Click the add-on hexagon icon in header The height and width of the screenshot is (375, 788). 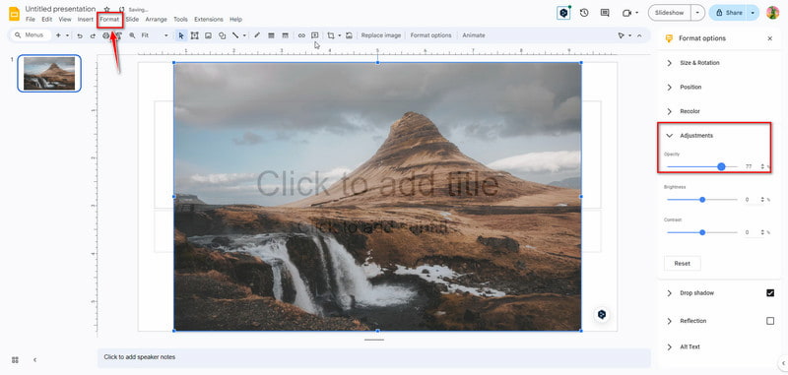point(563,13)
